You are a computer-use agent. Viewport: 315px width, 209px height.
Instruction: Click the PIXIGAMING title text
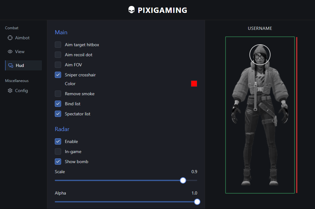click(x=162, y=10)
